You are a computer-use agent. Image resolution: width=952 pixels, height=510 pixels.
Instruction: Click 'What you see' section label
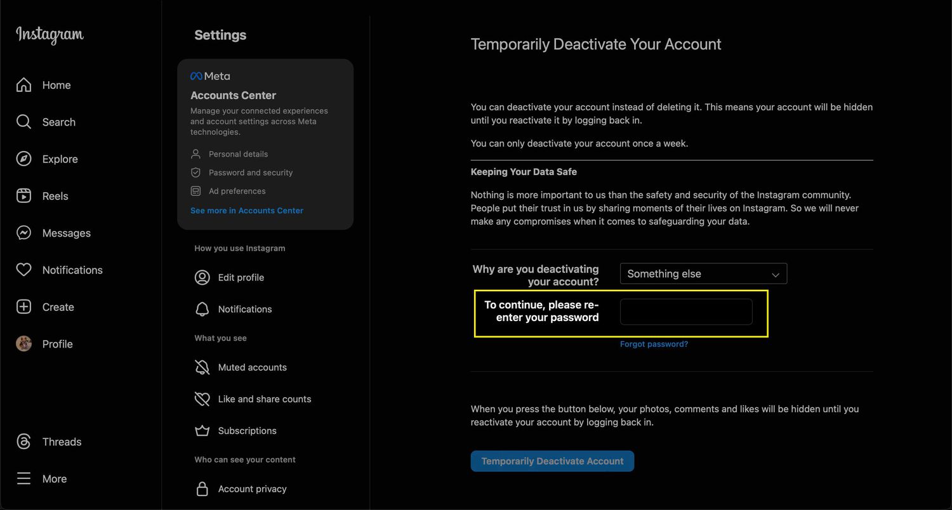point(220,338)
